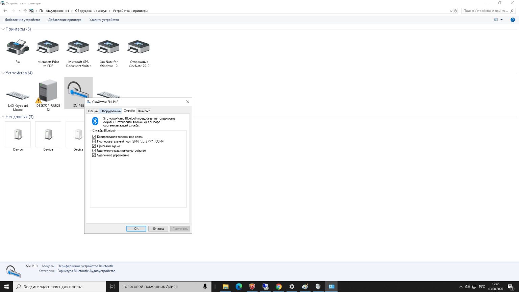Open the notification center icon
The width and height of the screenshot is (519, 292).
pyautogui.click(x=511, y=287)
